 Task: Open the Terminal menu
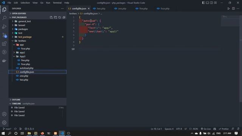click(57, 3)
